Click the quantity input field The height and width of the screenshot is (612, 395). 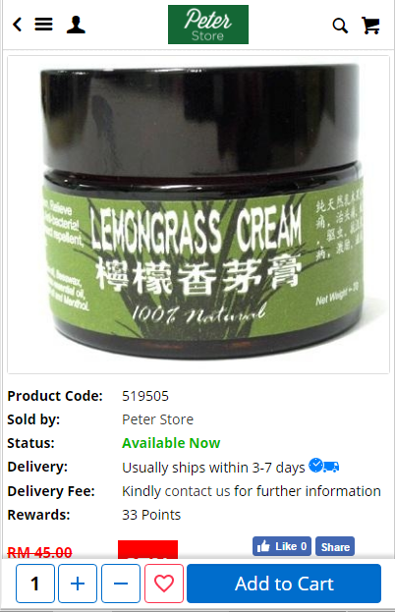click(35, 584)
